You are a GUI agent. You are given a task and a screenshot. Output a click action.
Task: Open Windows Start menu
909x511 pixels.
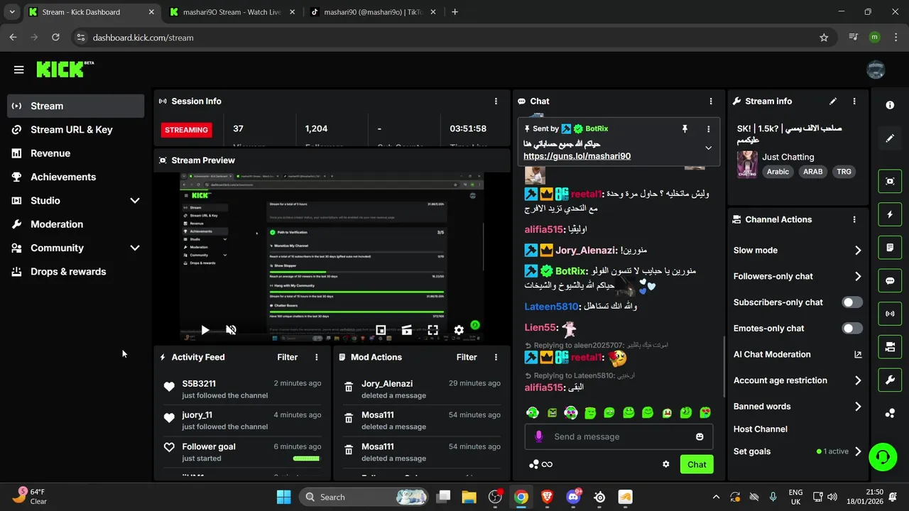tap(283, 497)
